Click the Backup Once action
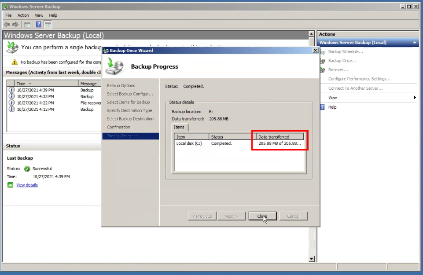 [x=342, y=61]
